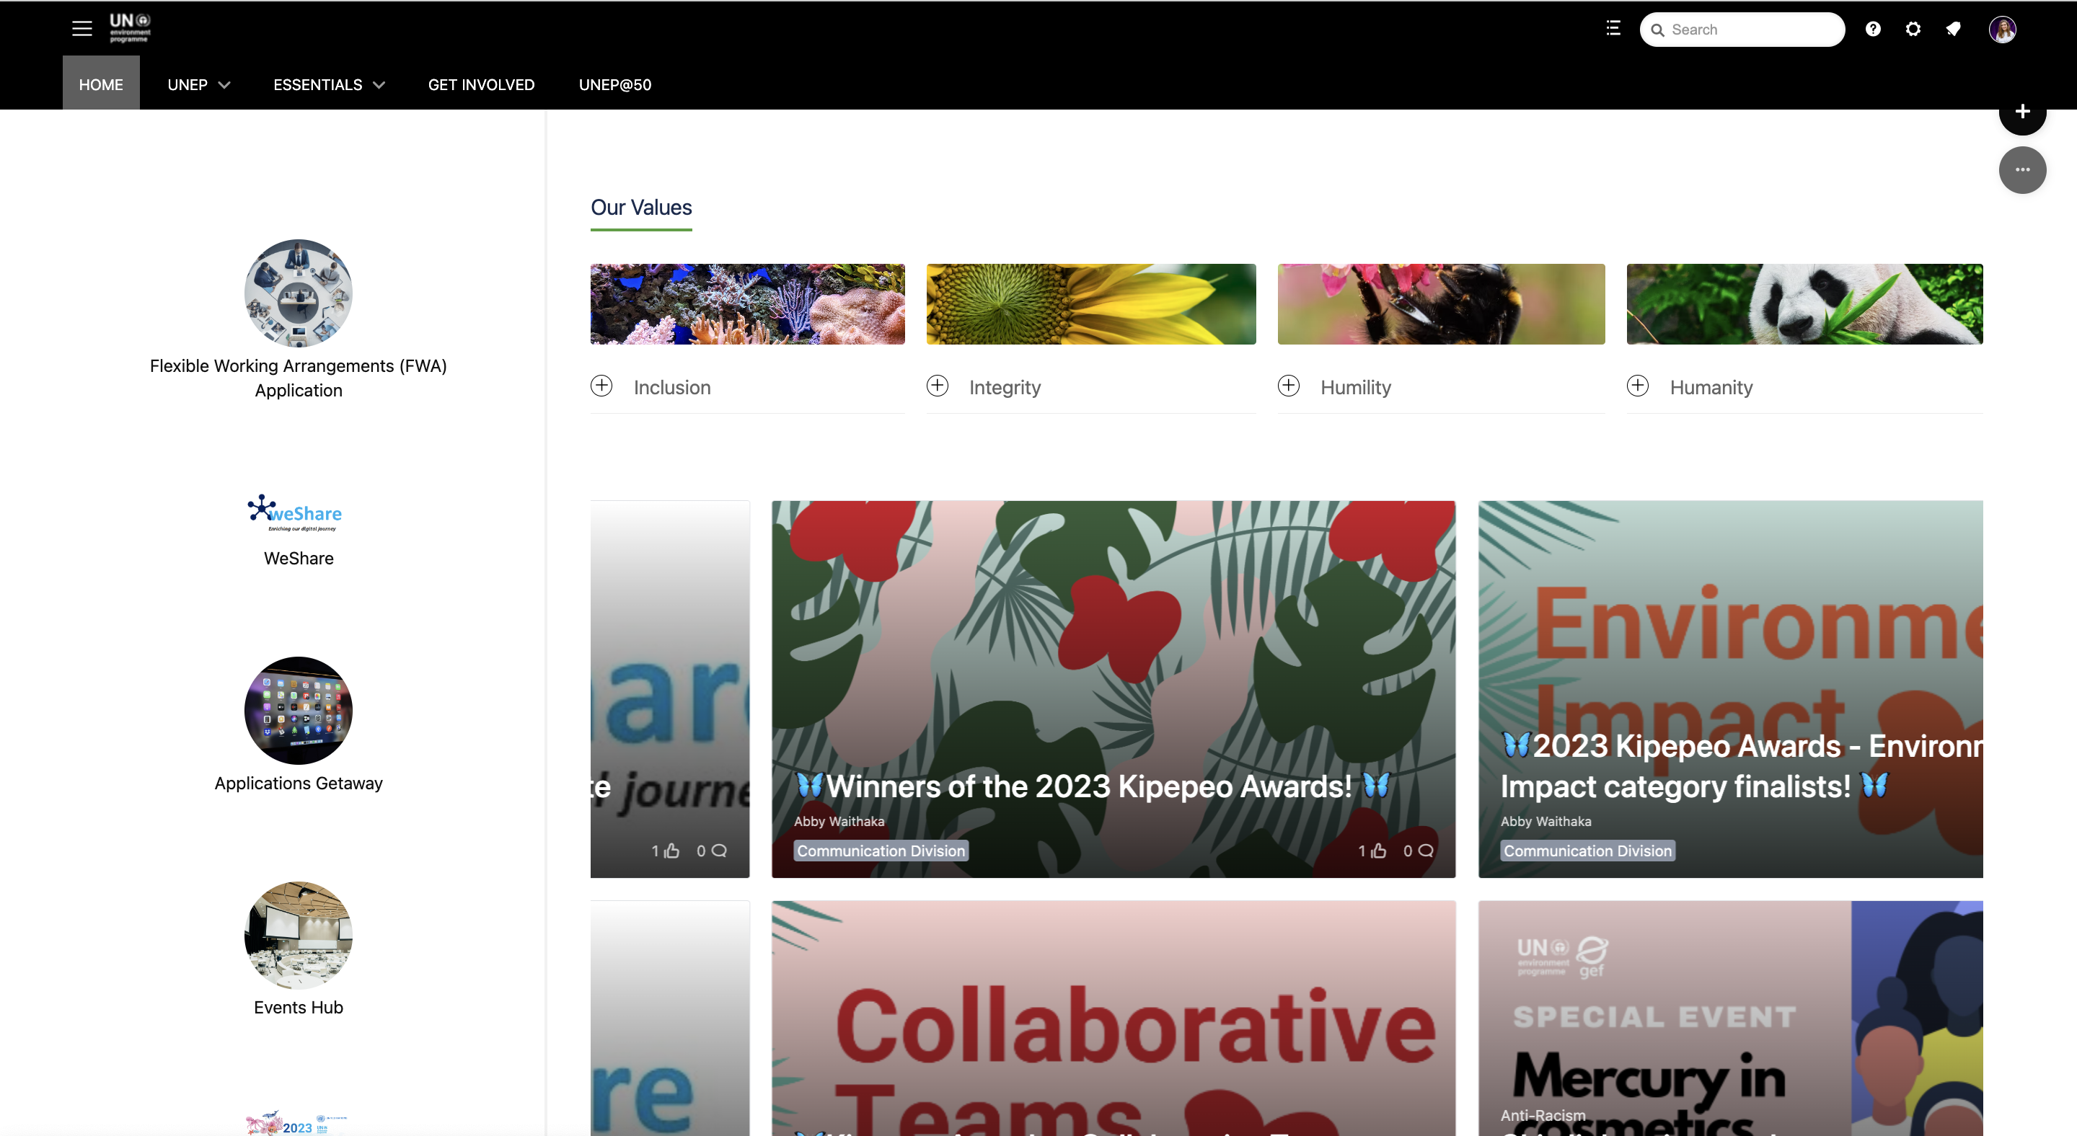
Task: Expand the Integrity value
Action: 937,386
